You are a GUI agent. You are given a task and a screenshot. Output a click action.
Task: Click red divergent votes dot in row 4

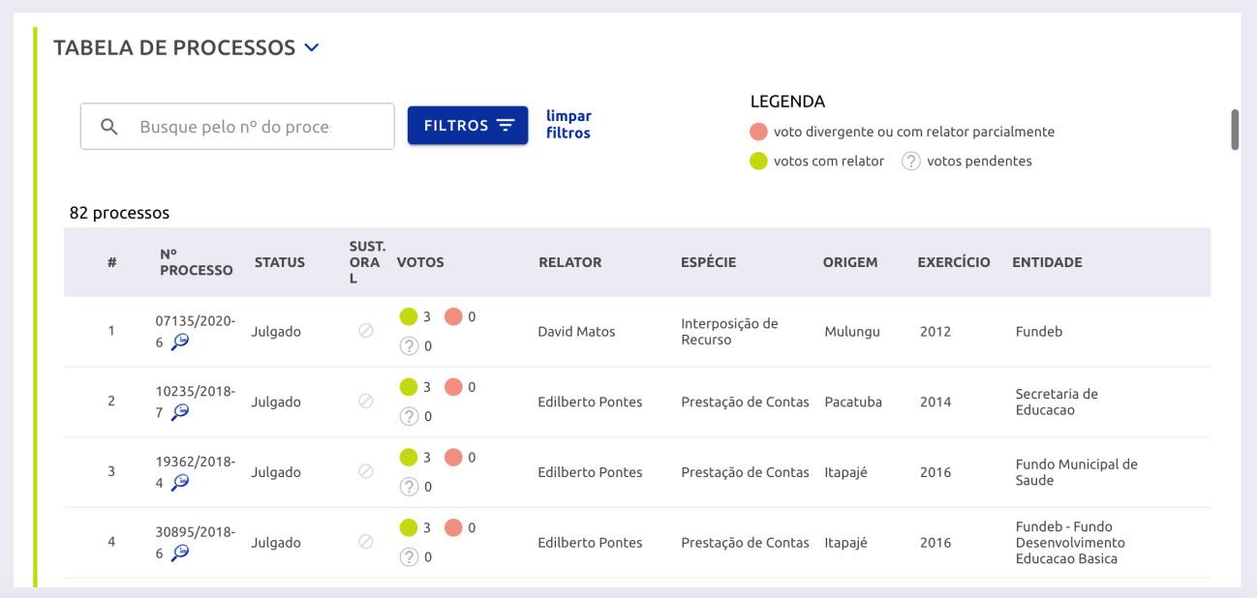coord(453,527)
